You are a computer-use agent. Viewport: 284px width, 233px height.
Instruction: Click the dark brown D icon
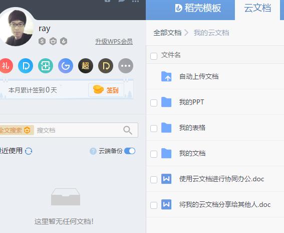tap(106, 66)
